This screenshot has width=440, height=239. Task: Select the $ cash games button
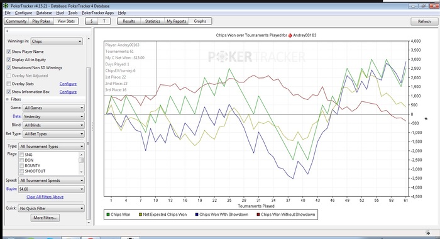pos(92,21)
